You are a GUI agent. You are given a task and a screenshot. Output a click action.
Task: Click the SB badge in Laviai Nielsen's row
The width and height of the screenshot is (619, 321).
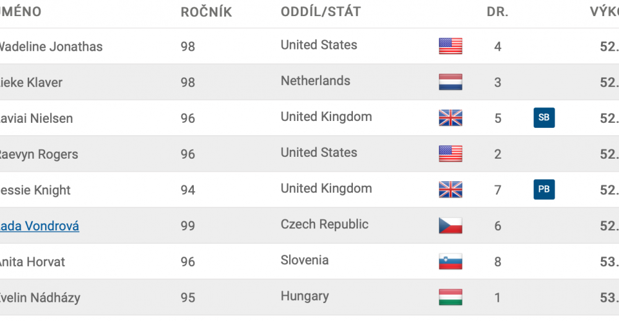point(544,117)
